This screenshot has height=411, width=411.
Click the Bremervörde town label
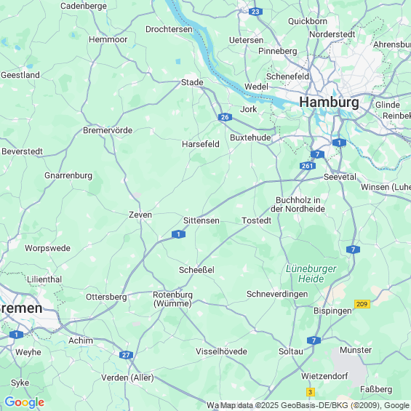108,130
